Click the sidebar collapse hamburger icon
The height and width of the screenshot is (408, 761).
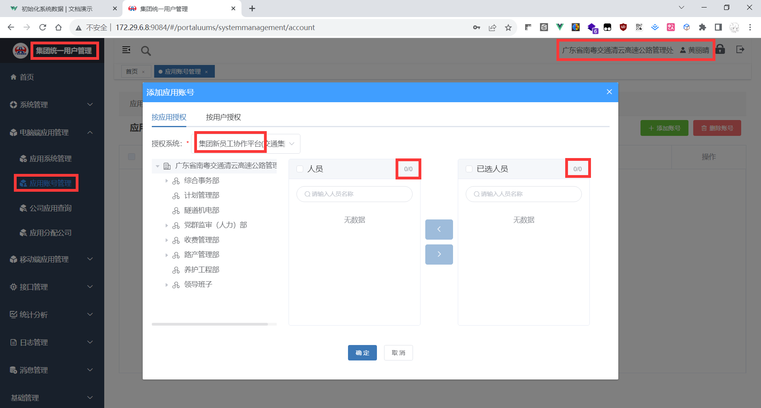(x=126, y=50)
